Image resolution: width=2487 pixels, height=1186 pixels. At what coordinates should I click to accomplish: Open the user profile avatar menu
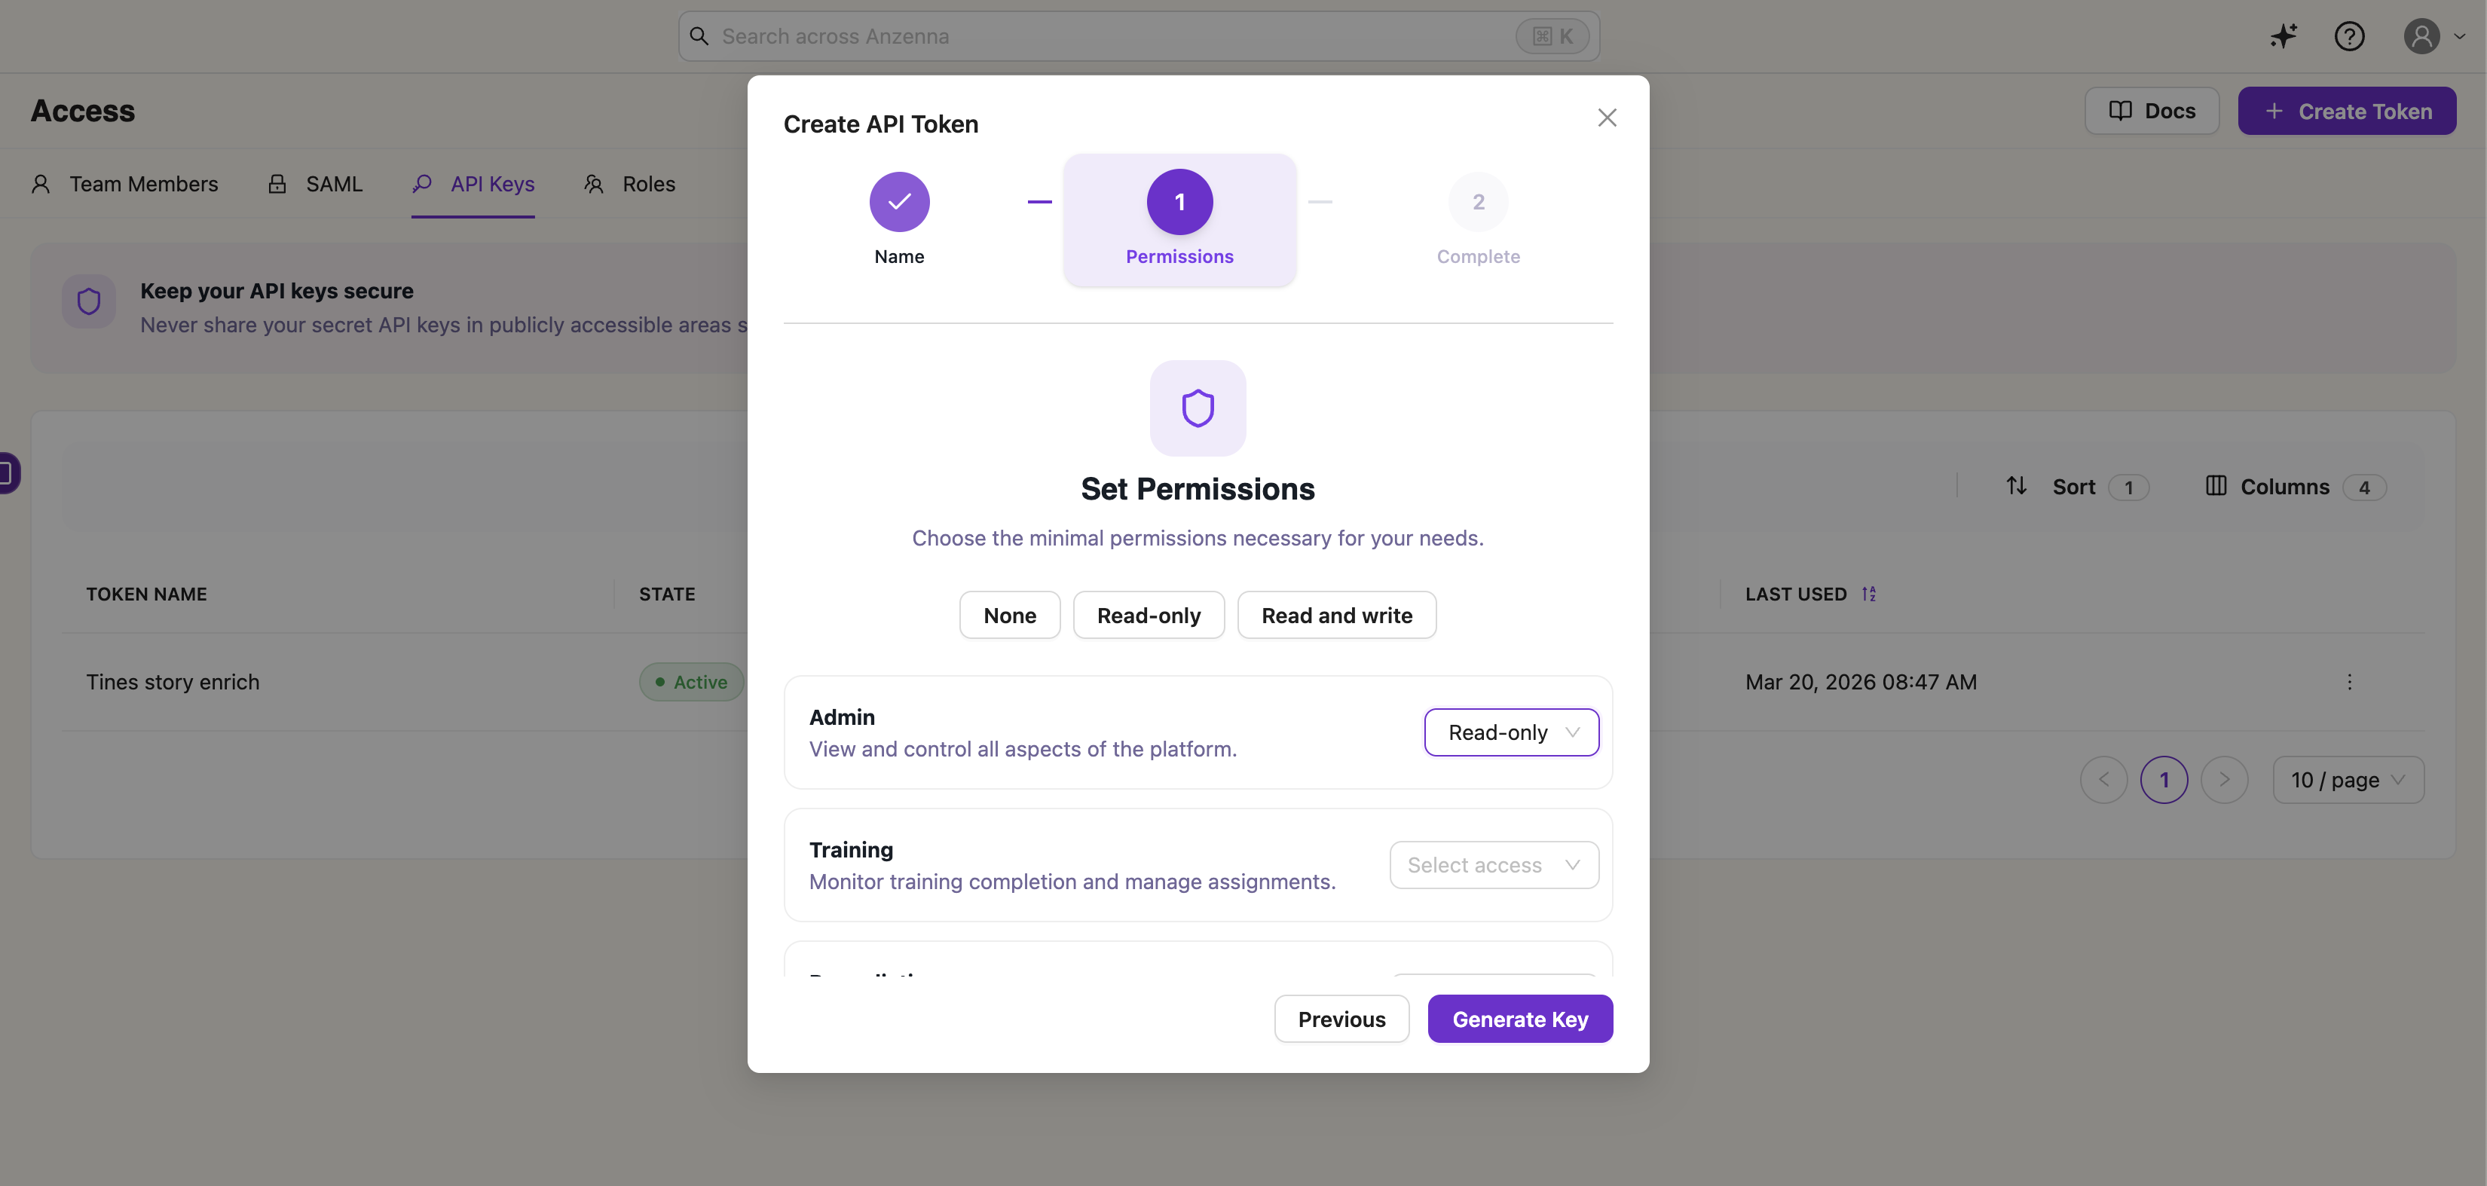coord(2432,37)
